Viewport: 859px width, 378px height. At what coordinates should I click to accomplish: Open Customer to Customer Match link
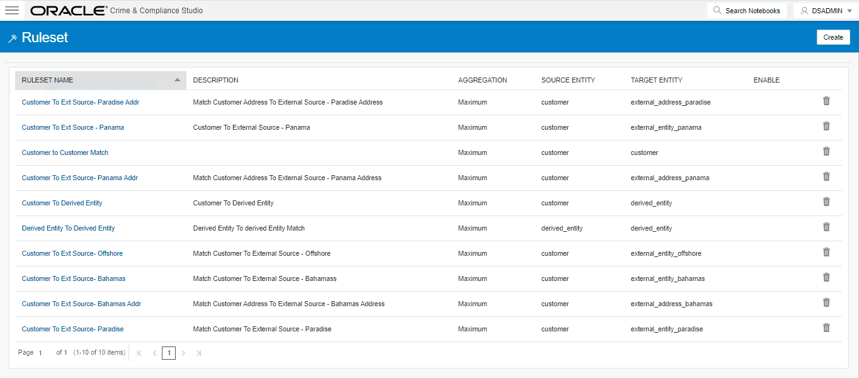[65, 152]
